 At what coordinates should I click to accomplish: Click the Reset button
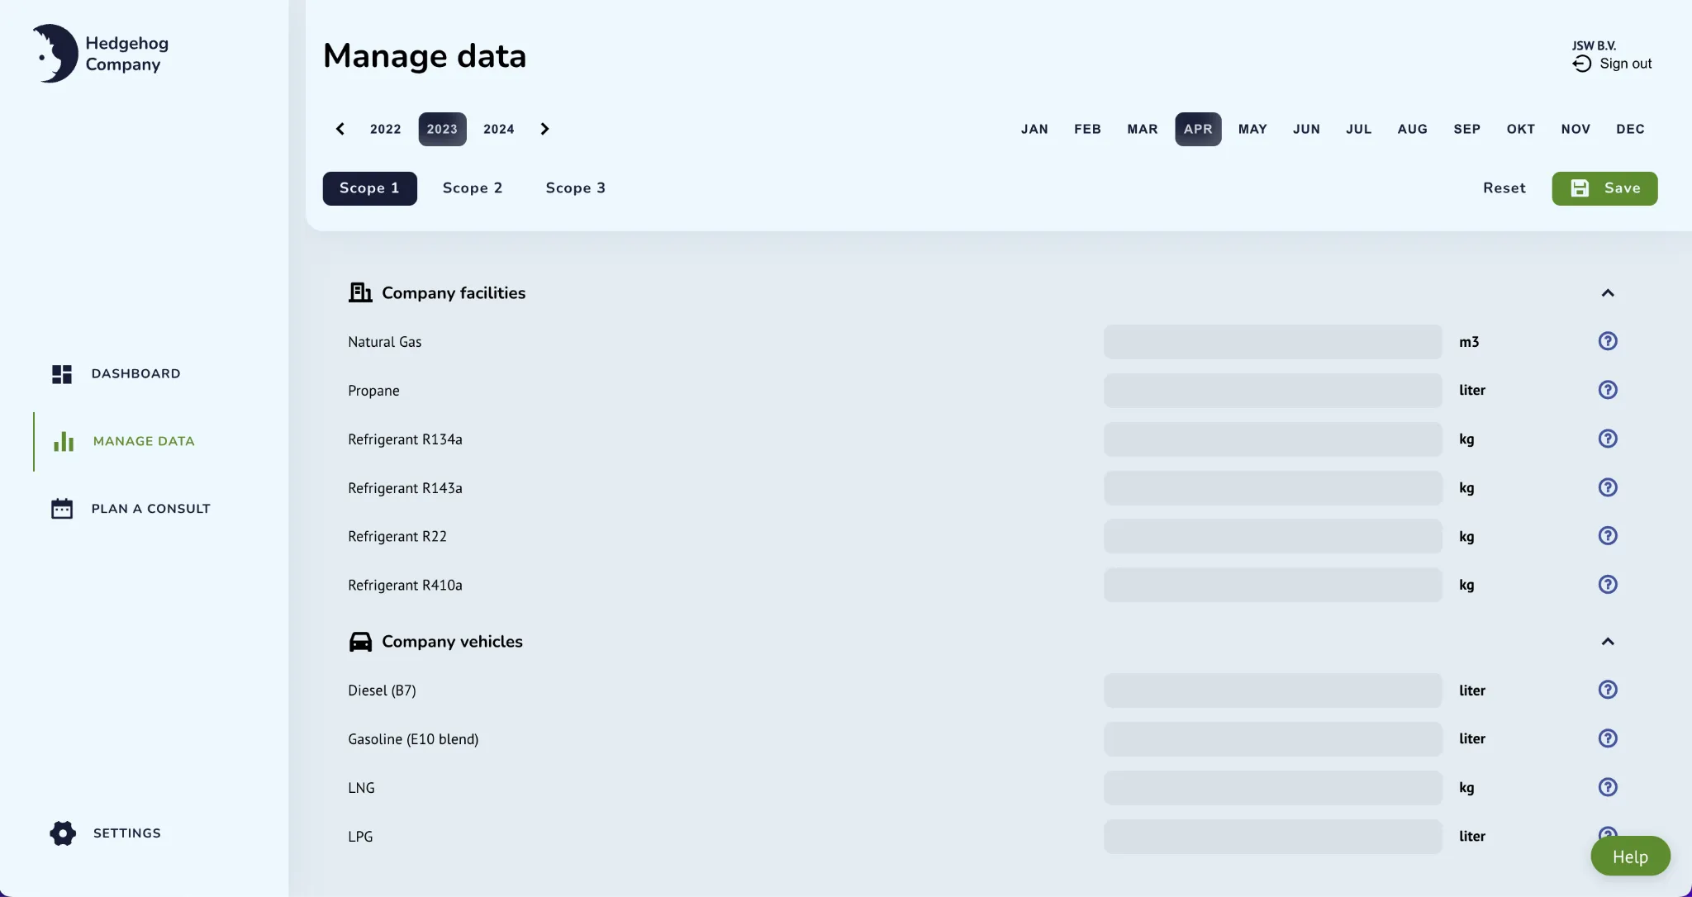(1504, 188)
